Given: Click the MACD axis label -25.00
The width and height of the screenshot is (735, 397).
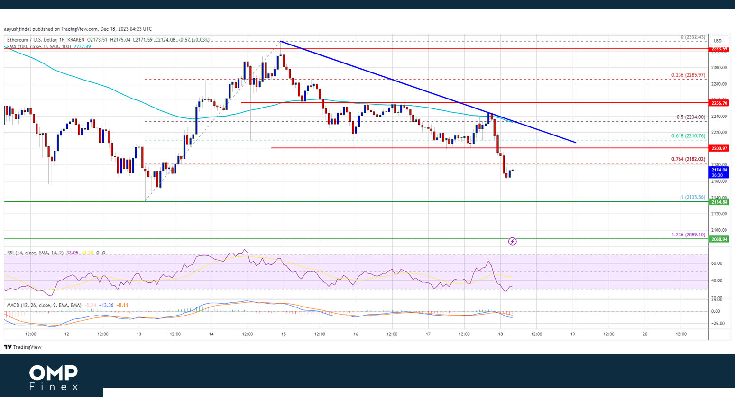Looking at the screenshot, I should pyautogui.click(x=717, y=324).
